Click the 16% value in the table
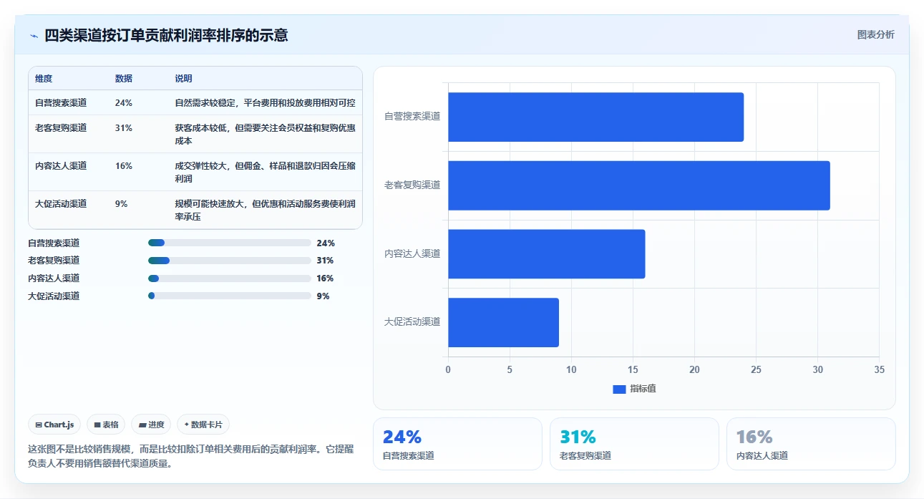 pos(124,166)
